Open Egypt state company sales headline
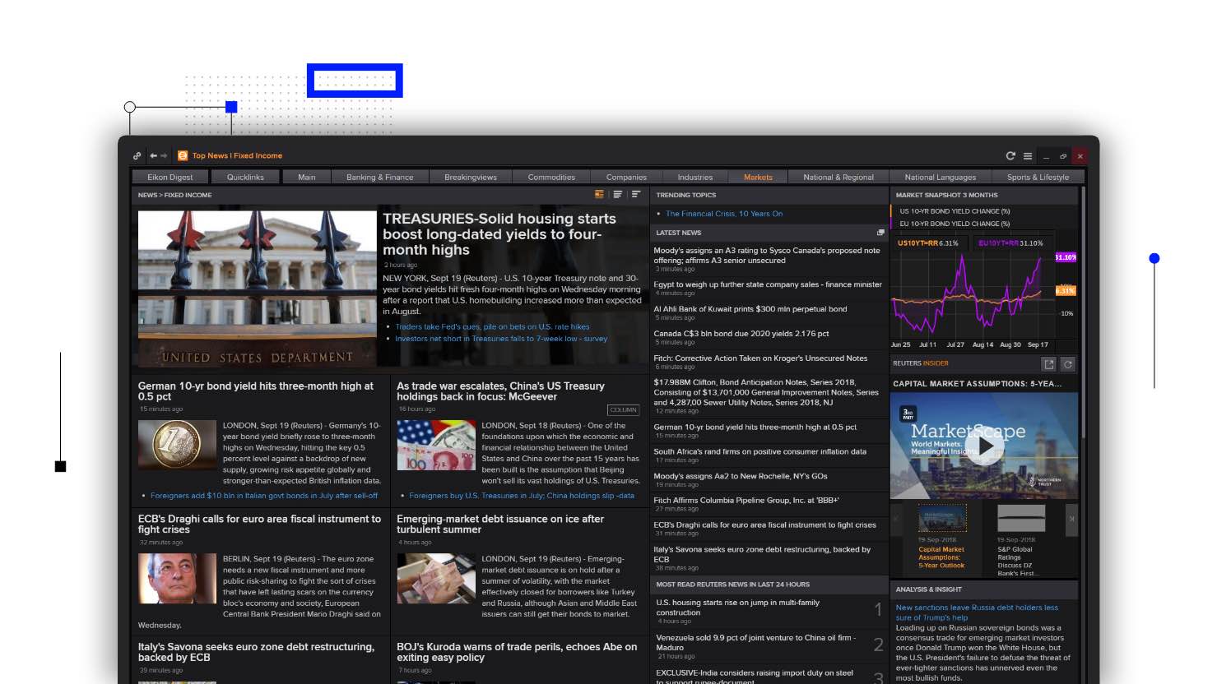The height and width of the screenshot is (684, 1217). (768, 284)
